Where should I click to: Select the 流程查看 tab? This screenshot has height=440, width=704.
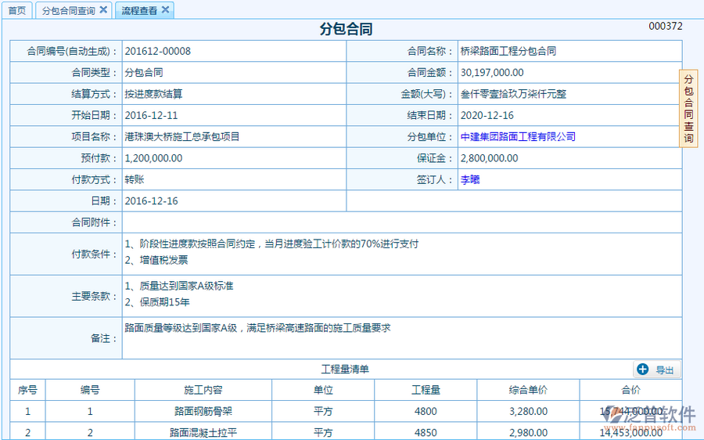pyautogui.click(x=138, y=11)
